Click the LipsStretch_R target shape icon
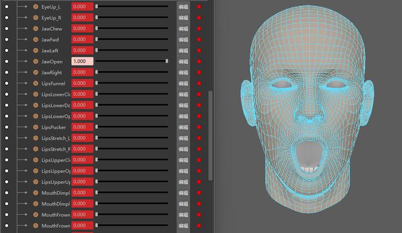Screen dimensions: 402x233 click(36, 149)
